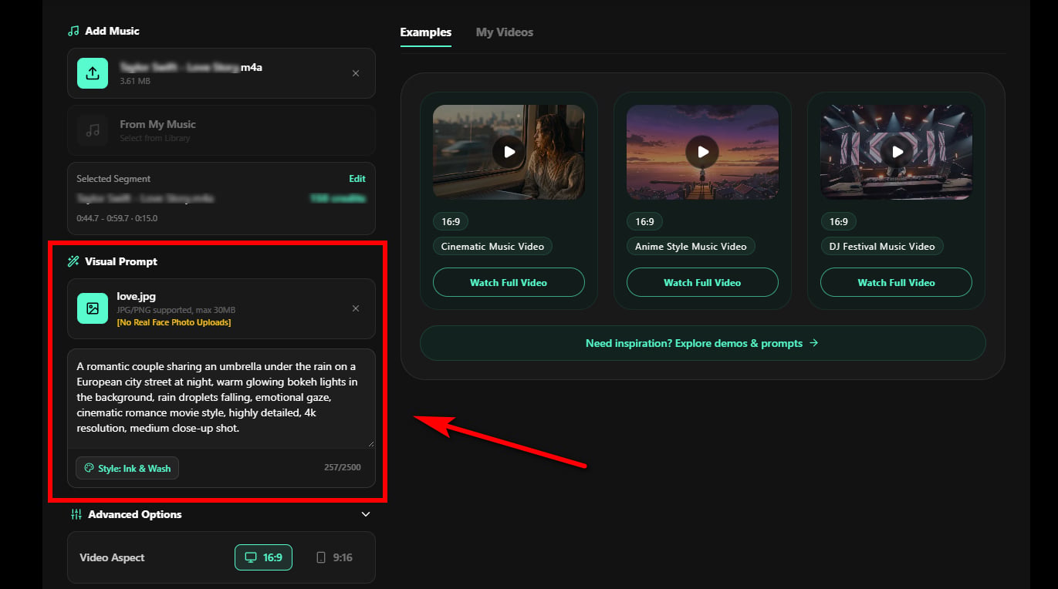Click the 16:9 badge under DJ Festival video
The image size is (1058, 589).
838,221
